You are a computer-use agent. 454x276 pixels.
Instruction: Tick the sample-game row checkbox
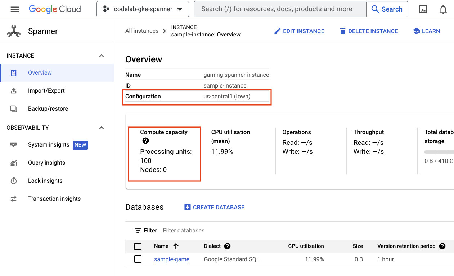click(138, 259)
